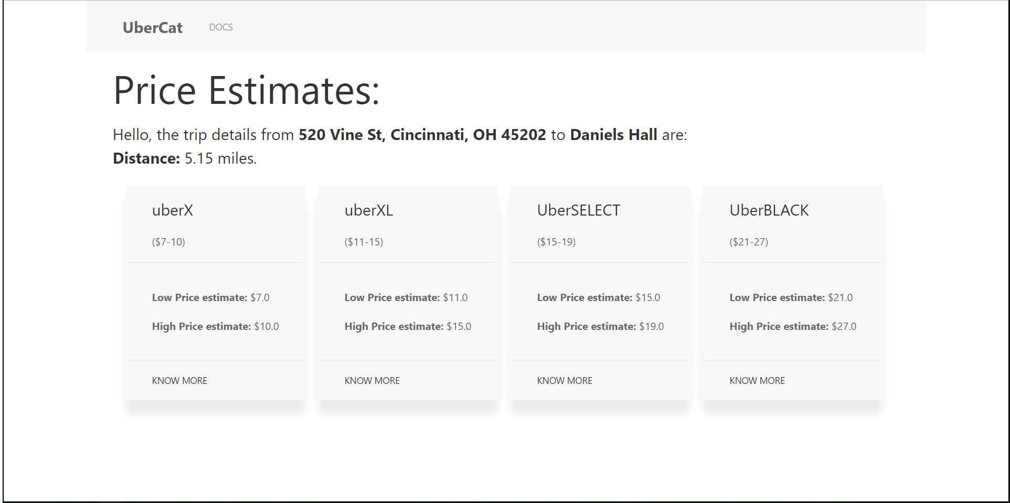Click Low Price estimate $21.0 line

point(791,297)
